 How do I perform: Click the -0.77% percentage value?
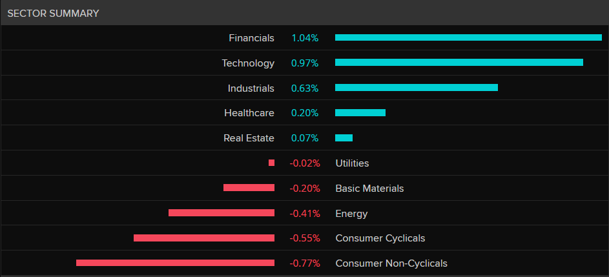click(x=305, y=263)
